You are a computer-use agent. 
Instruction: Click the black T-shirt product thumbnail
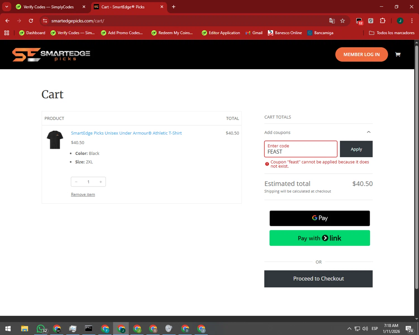(x=55, y=140)
